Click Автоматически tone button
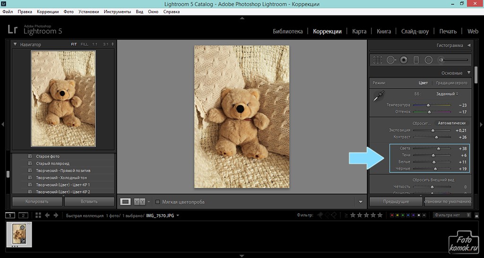The height and width of the screenshot is (258, 484). pyautogui.click(x=451, y=123)
